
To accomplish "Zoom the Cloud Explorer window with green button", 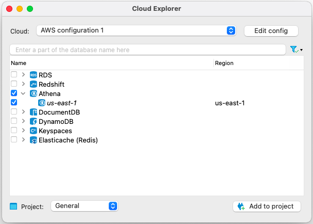I will [x=30, y=9].
